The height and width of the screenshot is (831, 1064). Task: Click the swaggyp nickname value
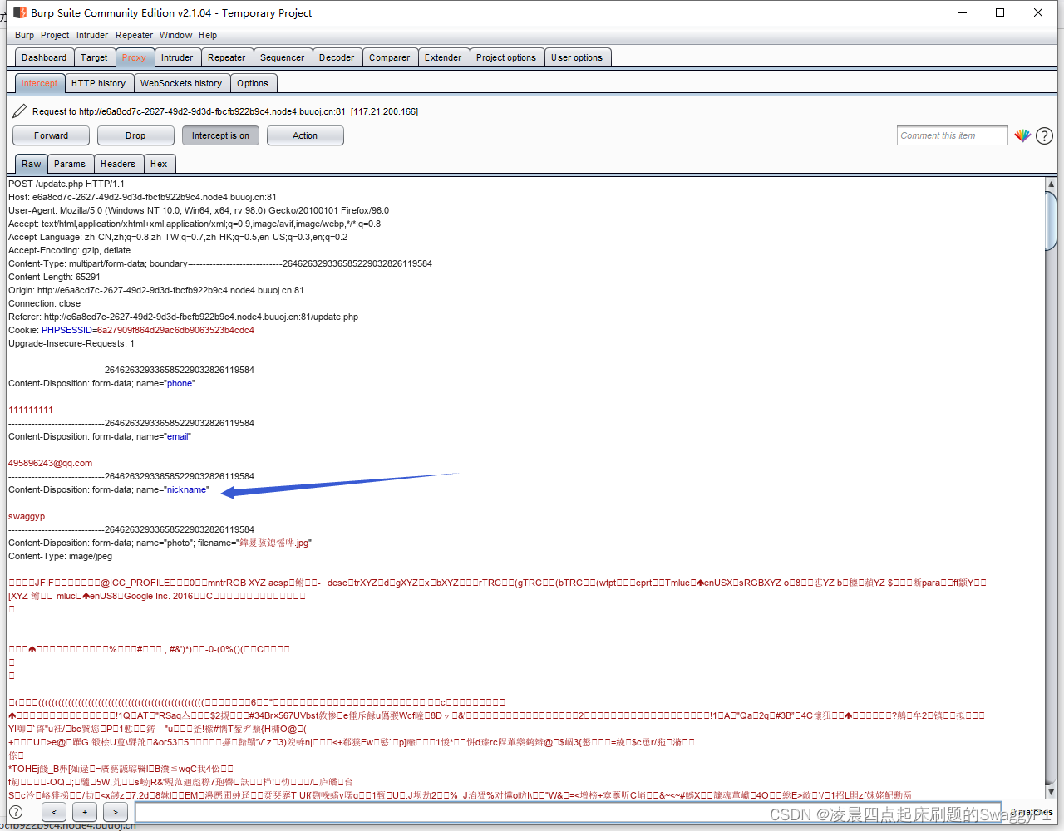coord(27,516)
